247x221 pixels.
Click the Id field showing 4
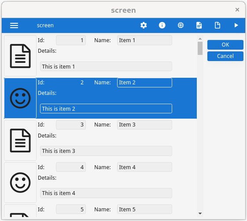point(71,167)
